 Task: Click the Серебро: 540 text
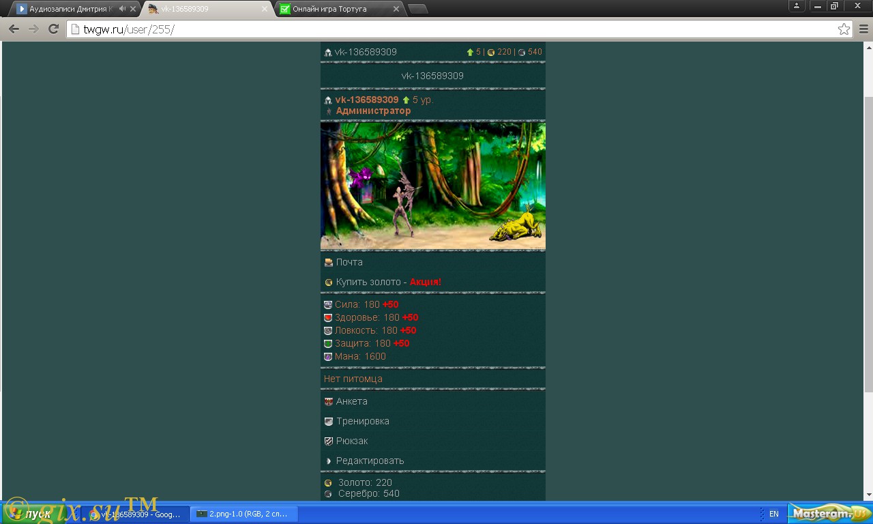click(x=369, y=493)
